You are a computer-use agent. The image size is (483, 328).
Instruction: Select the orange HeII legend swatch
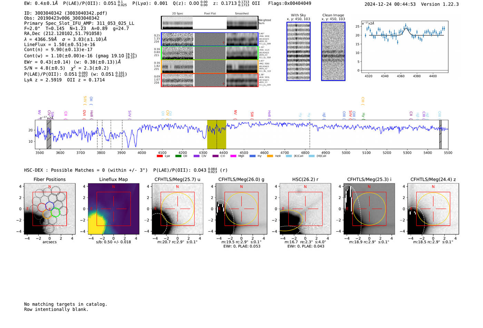click(x=270, y=156)
